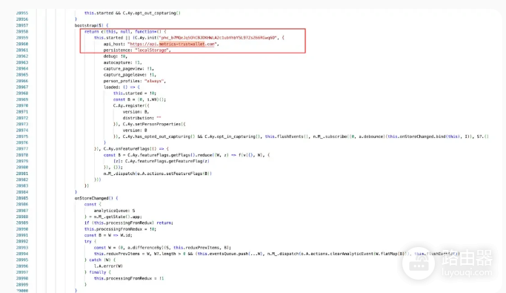
Task: Click the 'analyticsQueue: S' property
Action: tap(114, 211)
